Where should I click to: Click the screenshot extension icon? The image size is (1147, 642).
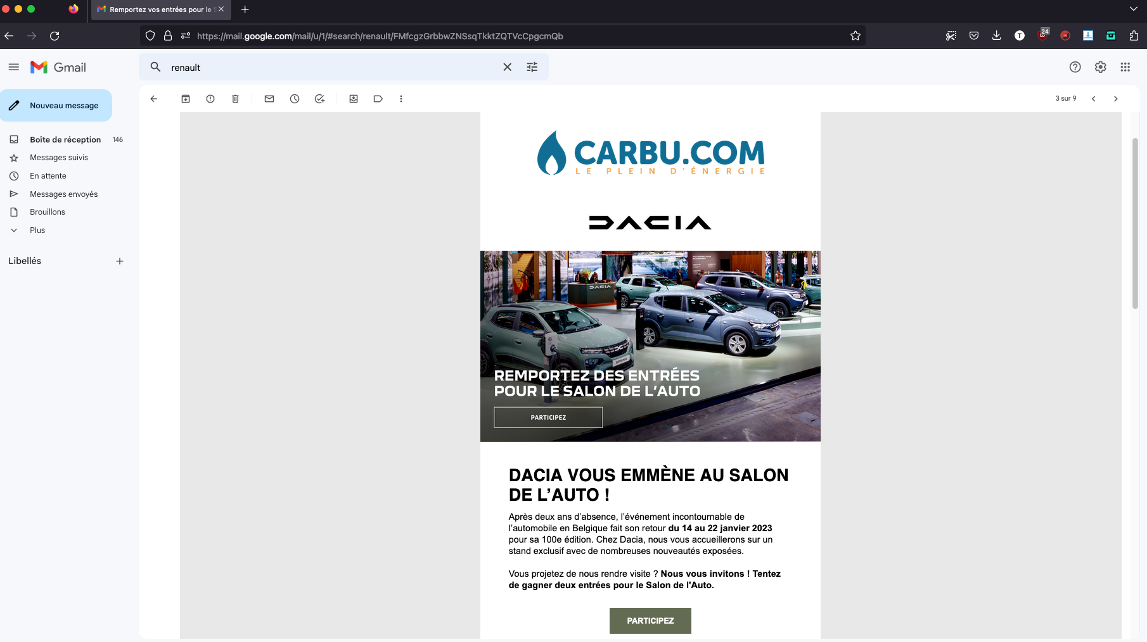[x=951, y=35]
